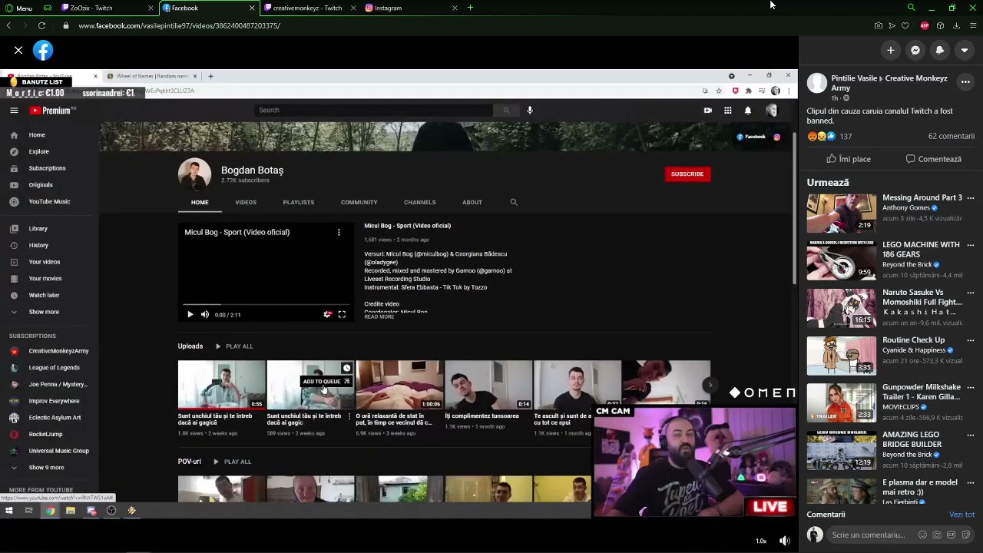Viewport: 983px width, 553px height.
Task: Open Îți complimentez tunsoarea video
Action: (x=488, y=385)
